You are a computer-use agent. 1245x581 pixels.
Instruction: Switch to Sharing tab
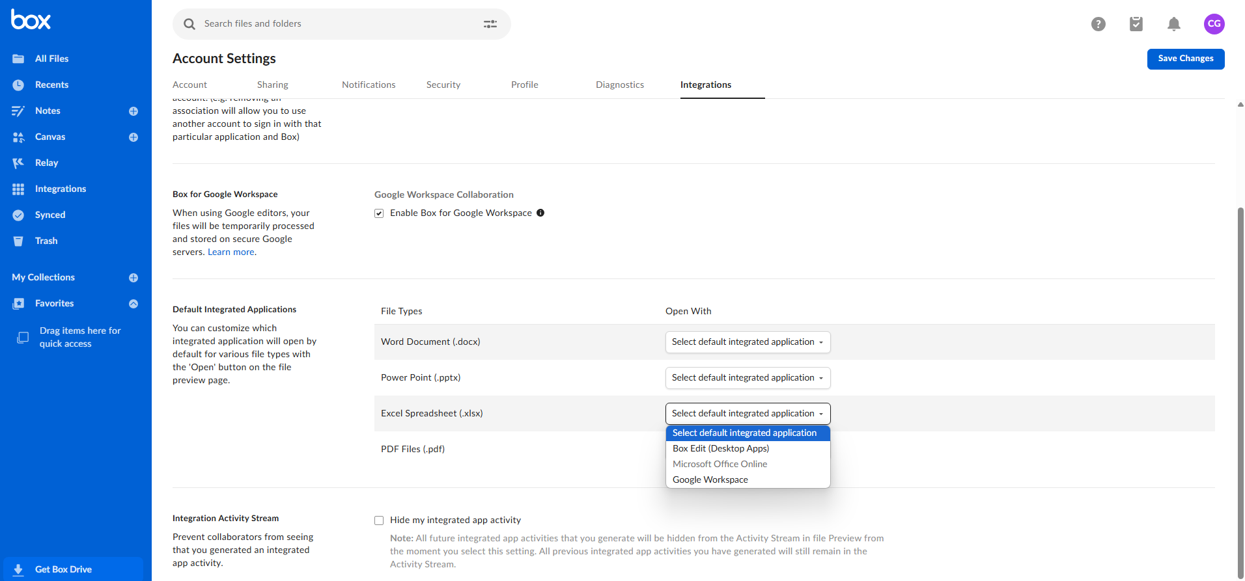click(273, 85)
